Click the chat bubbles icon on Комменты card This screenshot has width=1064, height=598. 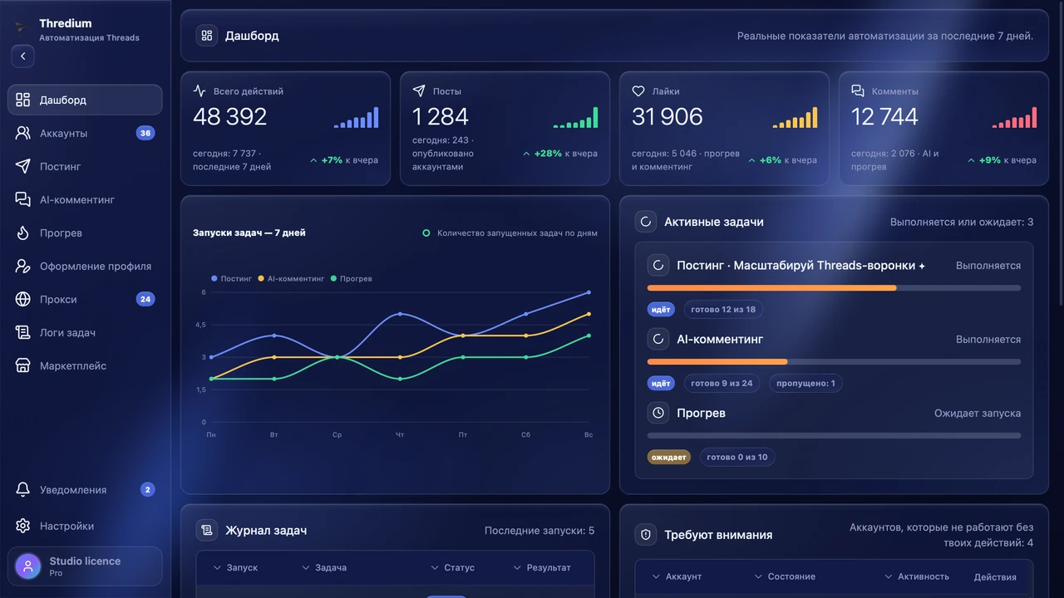pos(858,91)
